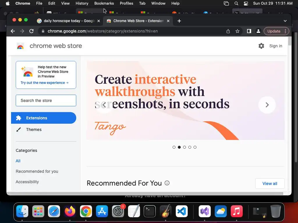This screenshot has height=223, width=298.
Task: Open Finder from the Dock
Action: [22, 211]
